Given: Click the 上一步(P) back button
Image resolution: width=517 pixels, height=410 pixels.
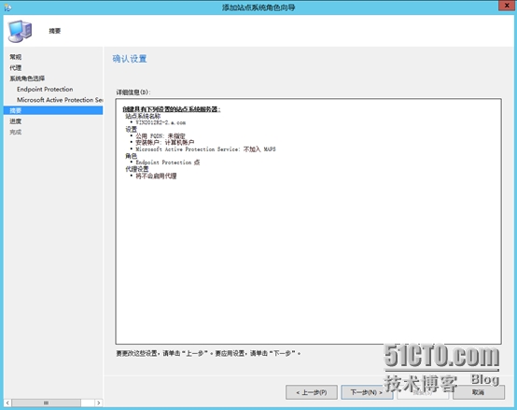Looking at the screenshot, I should (x=312, y=392).
